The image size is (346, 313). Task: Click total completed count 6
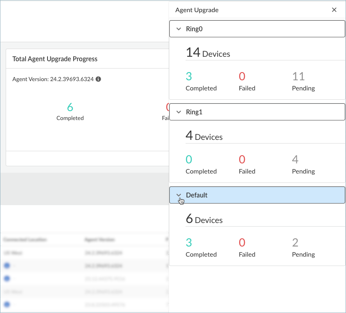pos(70,107)
